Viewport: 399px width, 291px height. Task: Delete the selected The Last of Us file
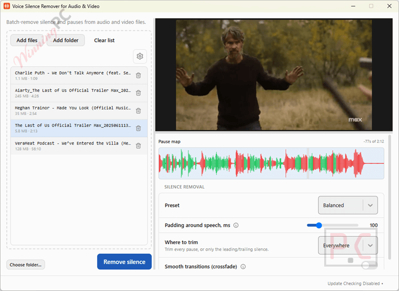pos(138,129)
